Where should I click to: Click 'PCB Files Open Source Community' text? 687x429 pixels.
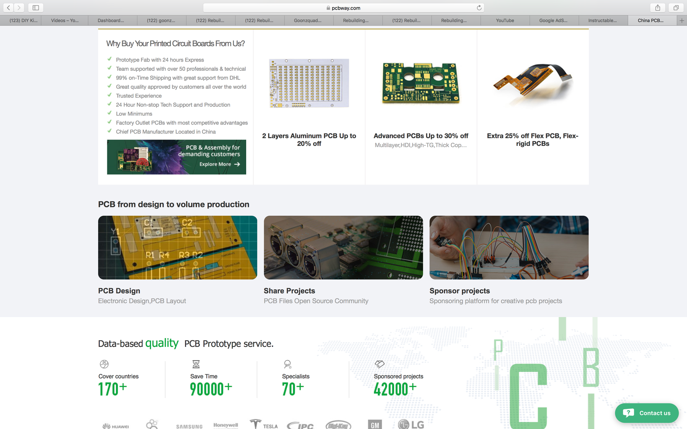coord(316,301)
